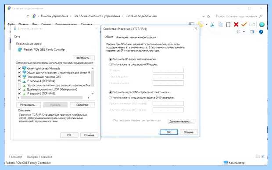Switch to details view in the status bar
272x170 pixels.
(258, 157)
